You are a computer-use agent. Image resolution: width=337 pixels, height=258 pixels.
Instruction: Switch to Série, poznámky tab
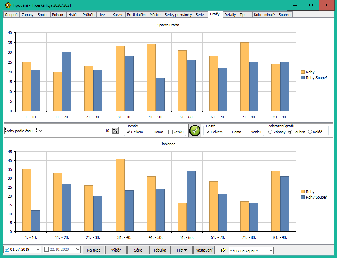tap(178, 15)
